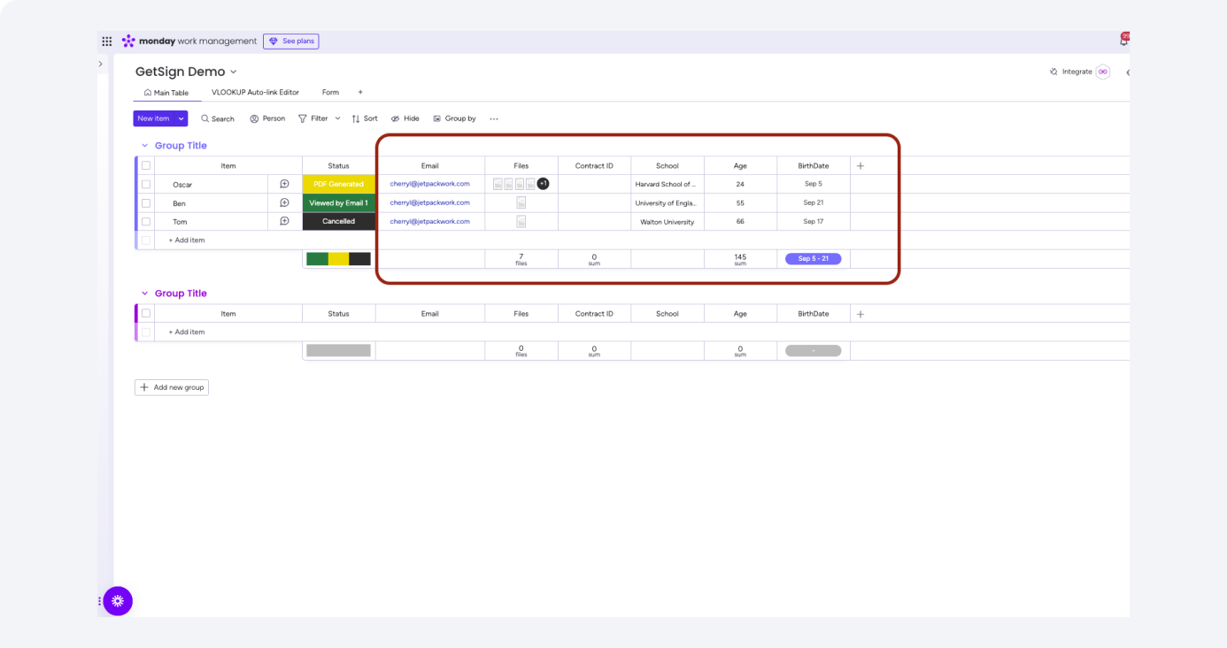
Task: Open Sort options
Action: (365, 118)
